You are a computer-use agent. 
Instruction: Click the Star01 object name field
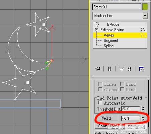pos(117,7)
